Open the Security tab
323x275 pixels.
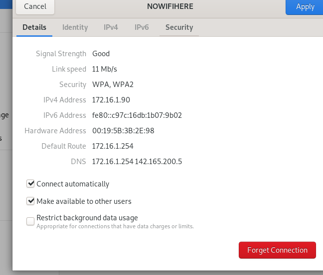tap(179, 27)
